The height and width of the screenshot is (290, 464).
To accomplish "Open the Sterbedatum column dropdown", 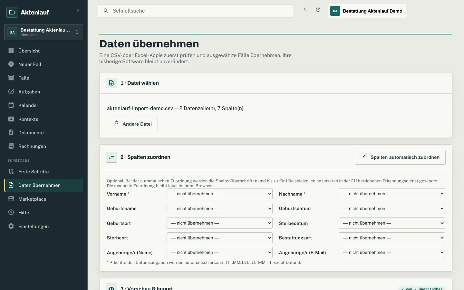I will [391, 223].
